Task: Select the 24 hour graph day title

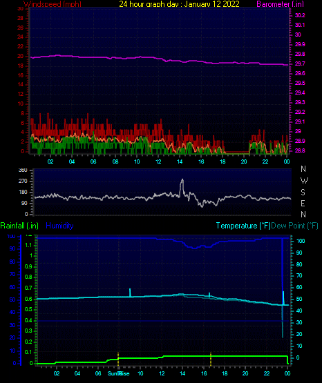Action: tap(179, 4)
